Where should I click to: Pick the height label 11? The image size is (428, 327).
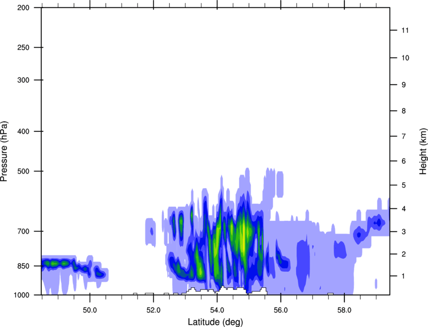[405, 30]
